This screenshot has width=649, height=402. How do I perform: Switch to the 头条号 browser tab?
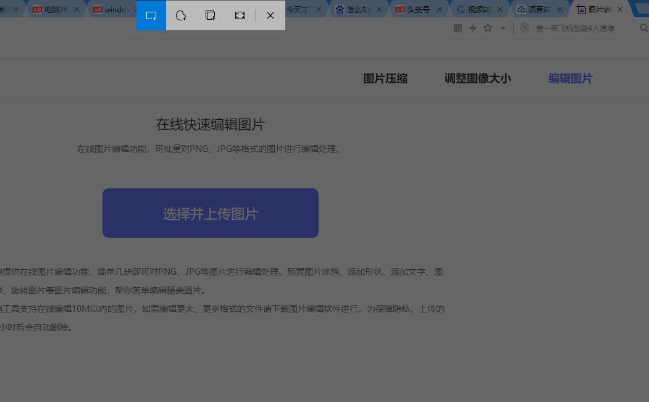(420, 9)
